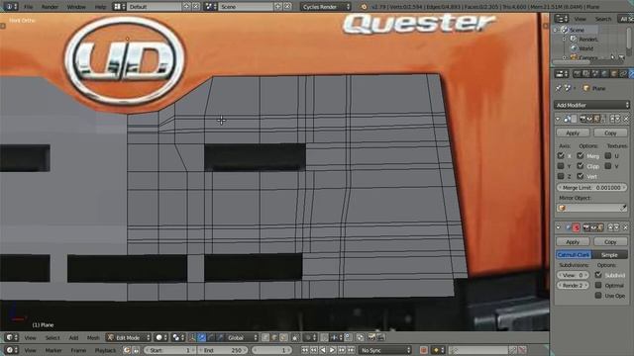The height and width of the screenshot is (356, 634).
Task: Enable Use OpenSubdiv checkbox
Action: [x=598, y=296]
